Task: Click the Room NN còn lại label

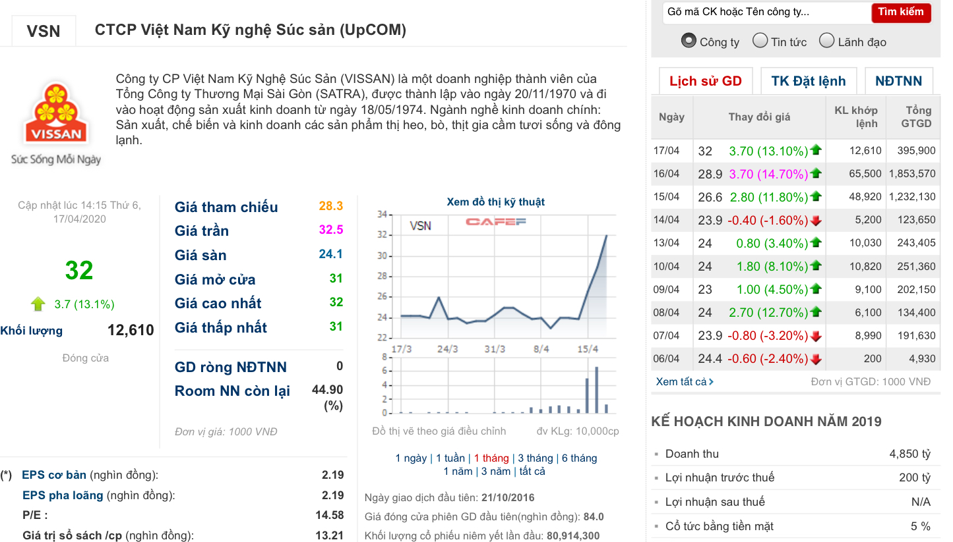Action: 232,391
